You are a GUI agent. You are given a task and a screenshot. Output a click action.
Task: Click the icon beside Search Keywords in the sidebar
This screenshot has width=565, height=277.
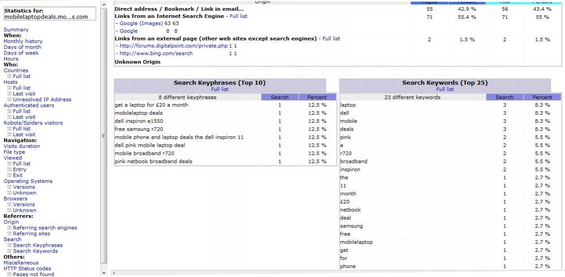coord(9,251)
